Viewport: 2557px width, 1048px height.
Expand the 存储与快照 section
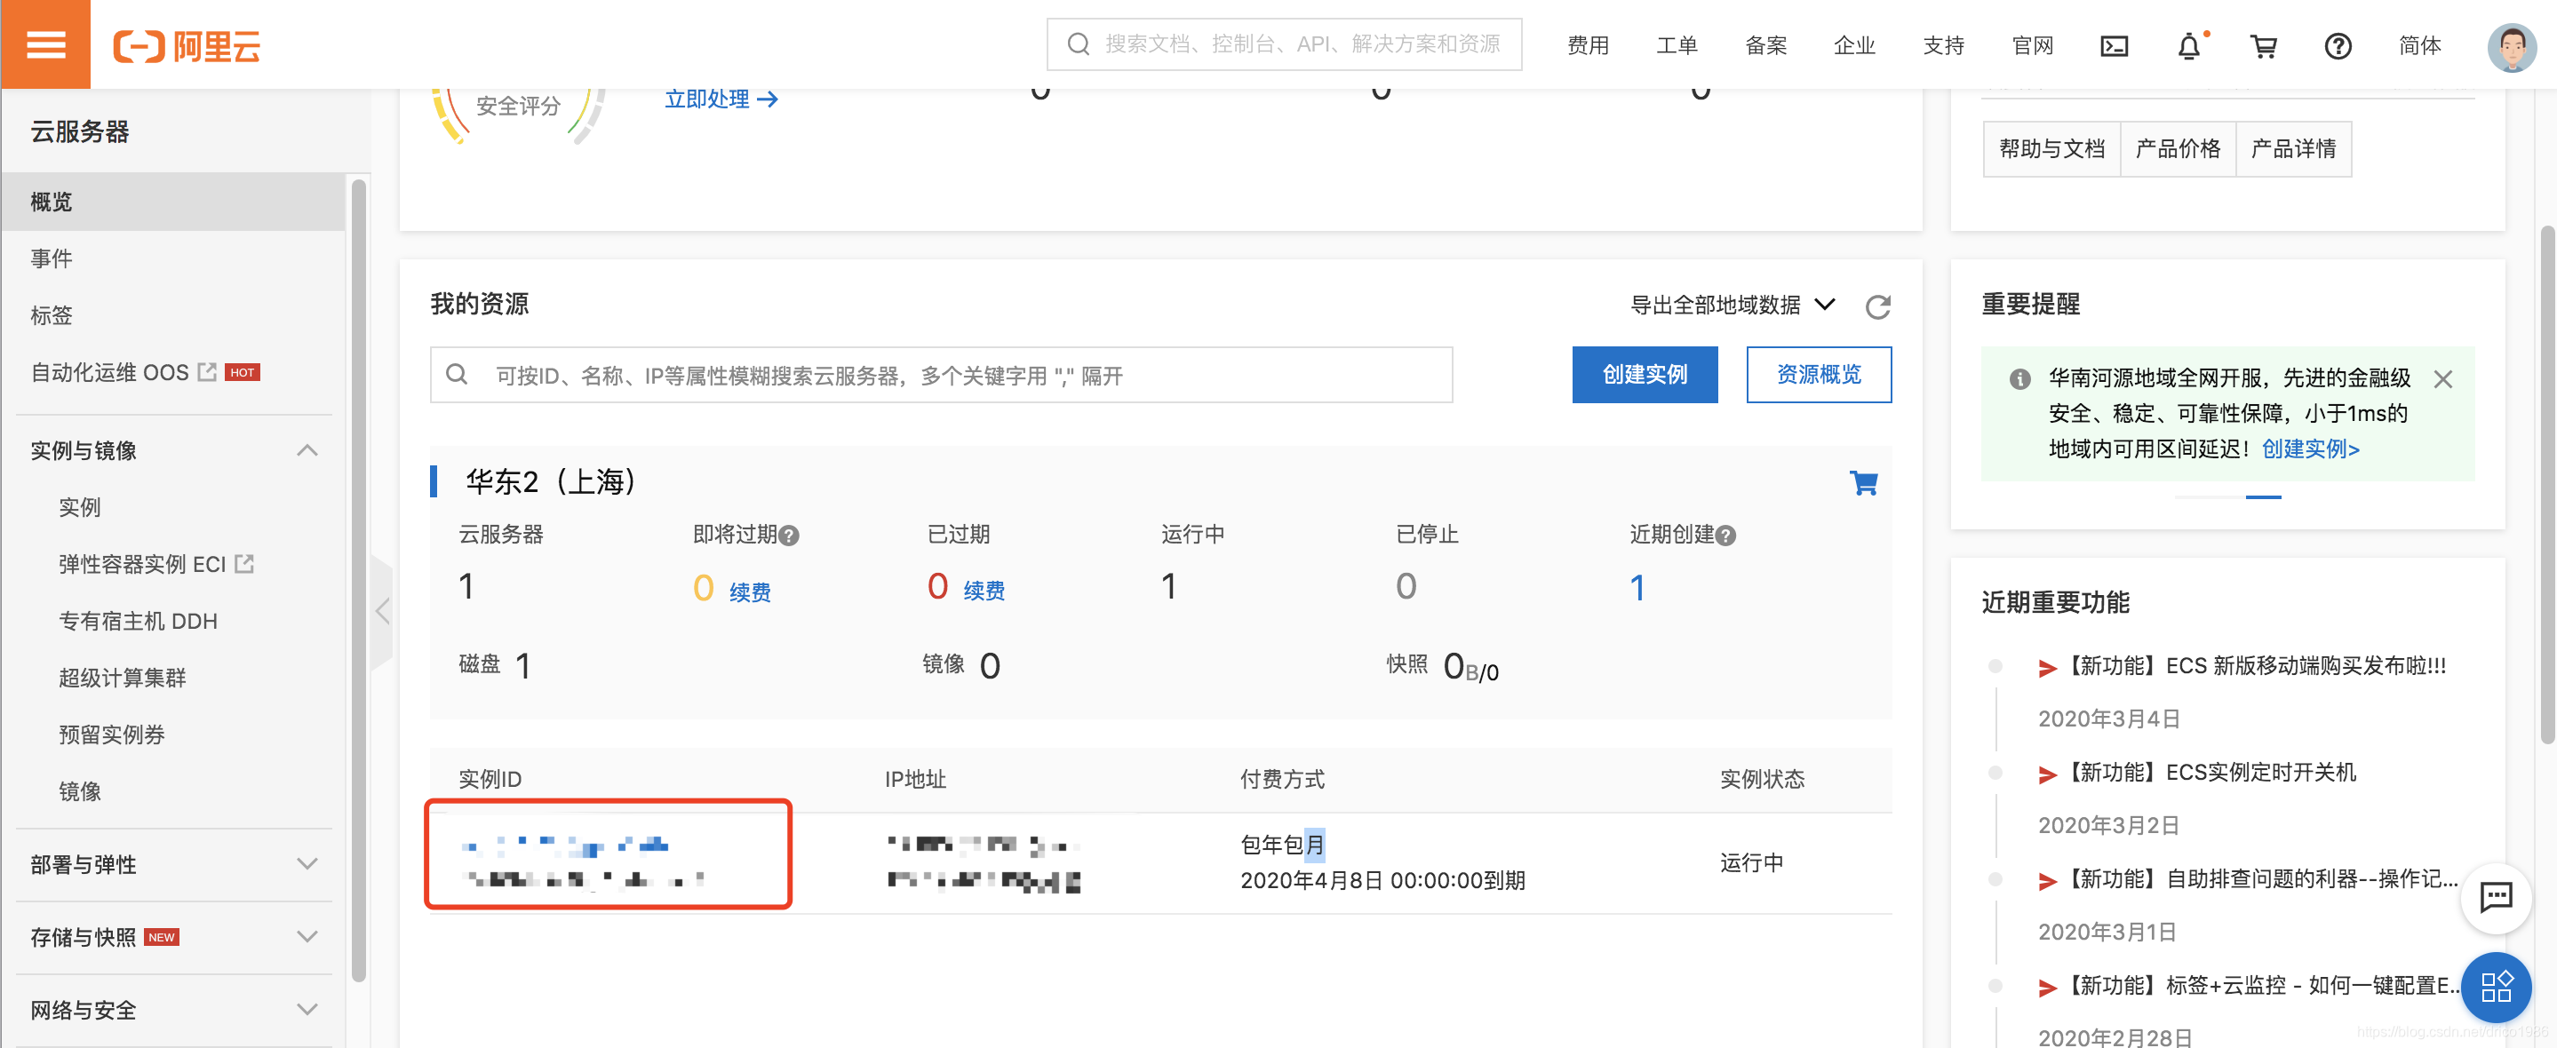[307, 937]
